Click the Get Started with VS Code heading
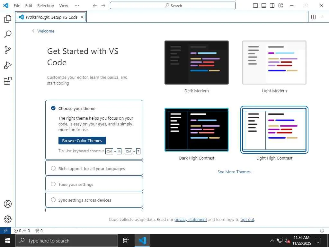The width and height of the screenshot is (329, 247). point(83,57)
